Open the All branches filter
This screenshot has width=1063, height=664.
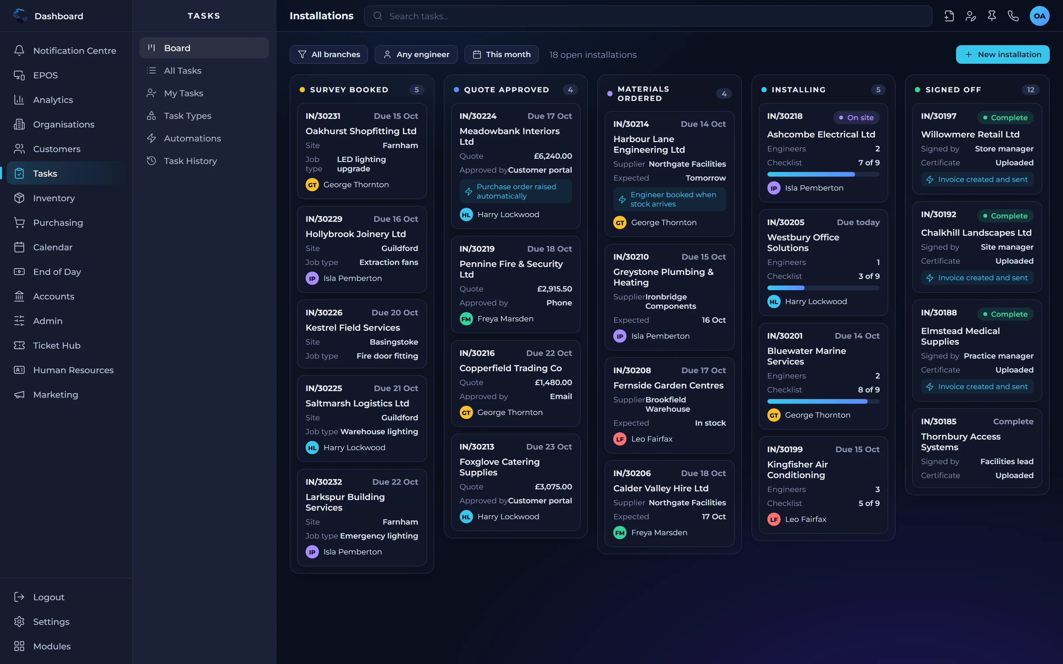[x=329, y=54]
